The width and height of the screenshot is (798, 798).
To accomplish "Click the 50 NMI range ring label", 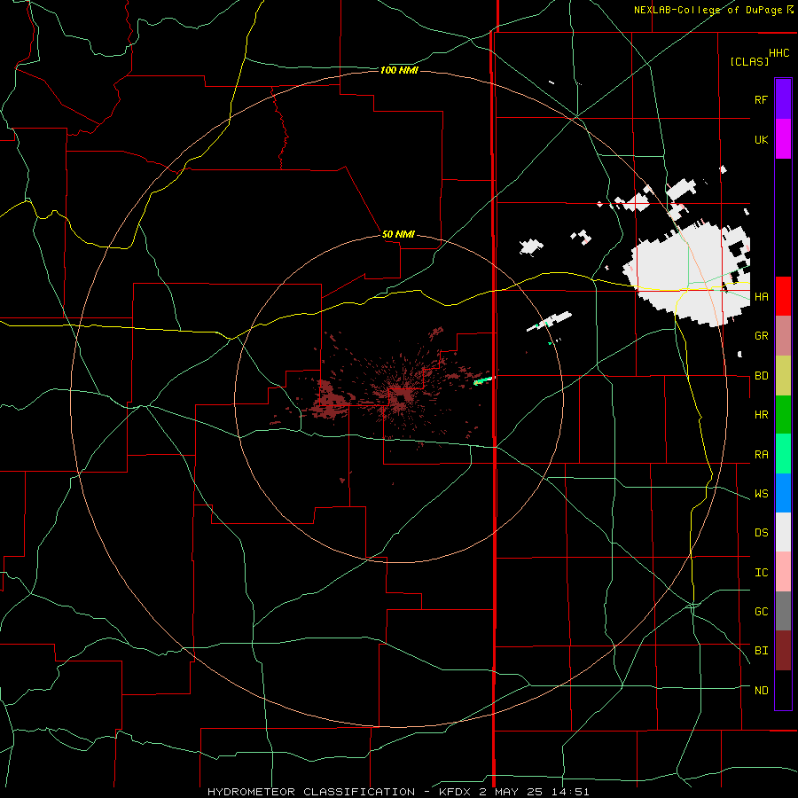I will [398, 234].
